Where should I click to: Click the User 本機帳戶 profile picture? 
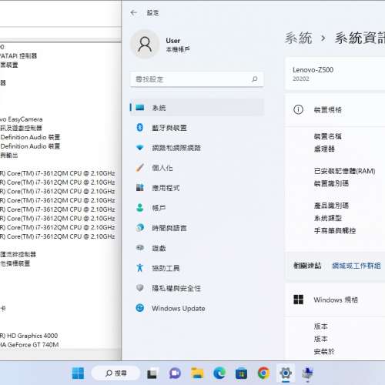tap(145, 44)
